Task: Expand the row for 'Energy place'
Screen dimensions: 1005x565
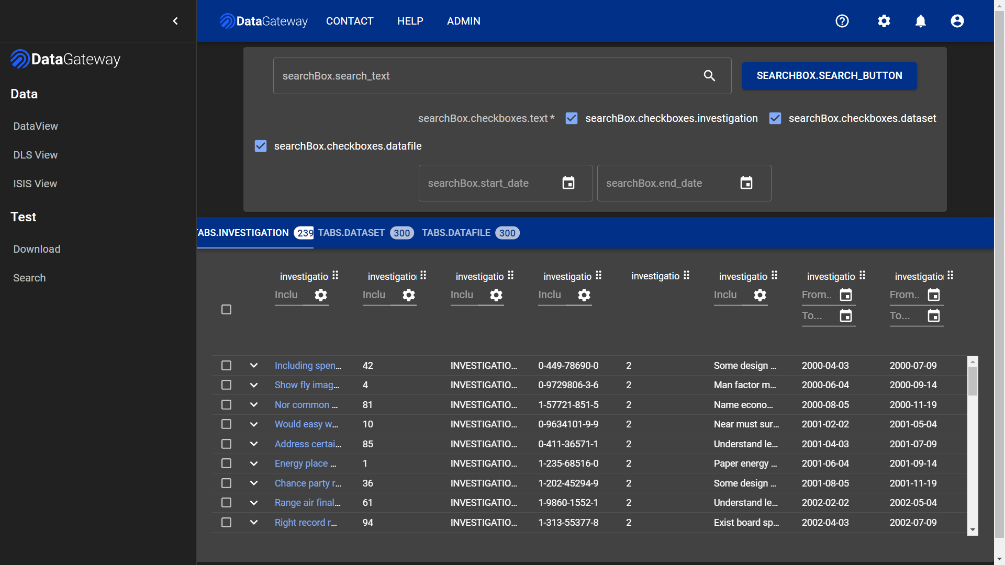Action: pos(254,463)
